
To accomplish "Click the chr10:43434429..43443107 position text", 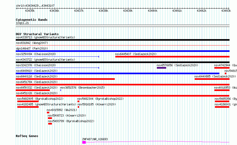I will click(x=35, y=6).
